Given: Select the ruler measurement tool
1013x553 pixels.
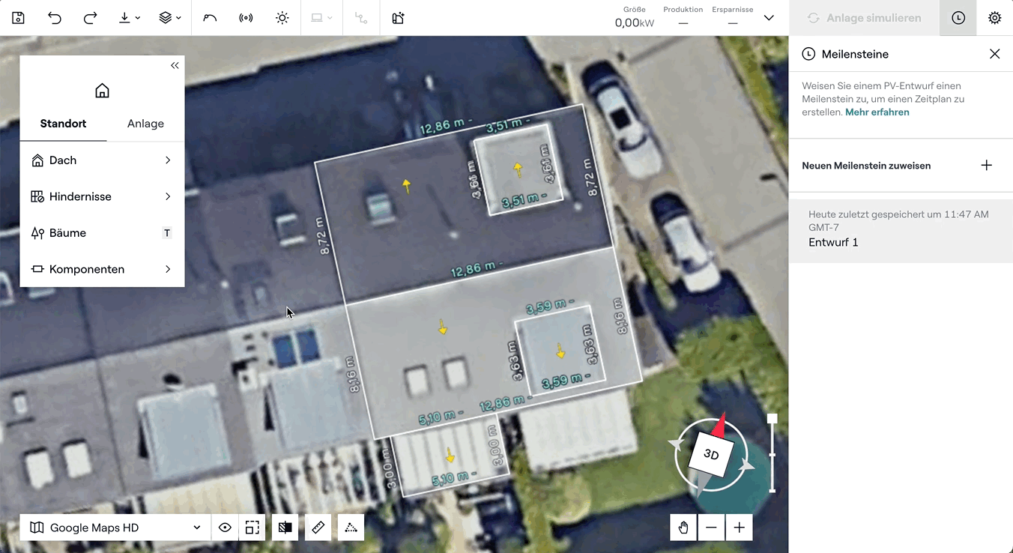Looking at the screenshot, I should tap(318, 528).
